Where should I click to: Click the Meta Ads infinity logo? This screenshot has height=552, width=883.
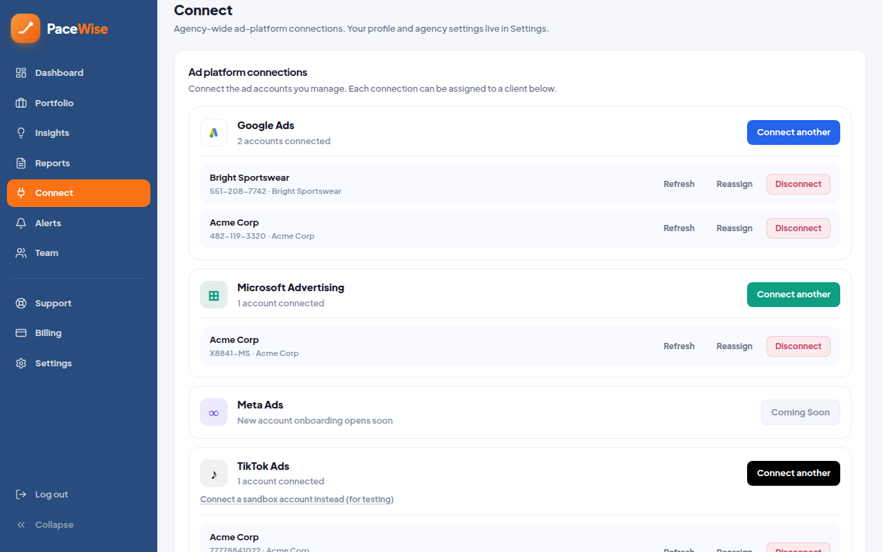coord(214,412)
